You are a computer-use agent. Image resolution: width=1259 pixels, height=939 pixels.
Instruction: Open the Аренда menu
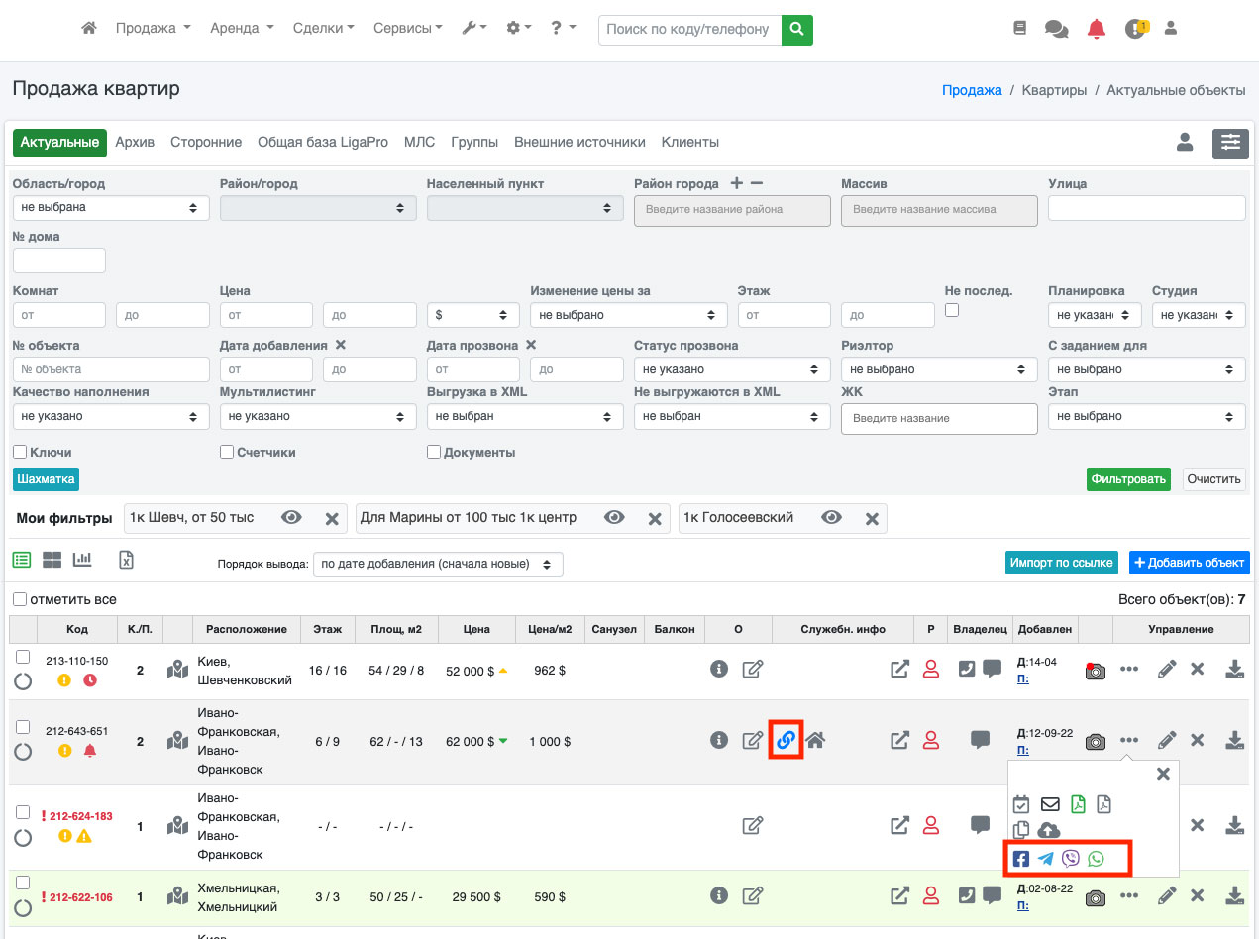(242, 29)
